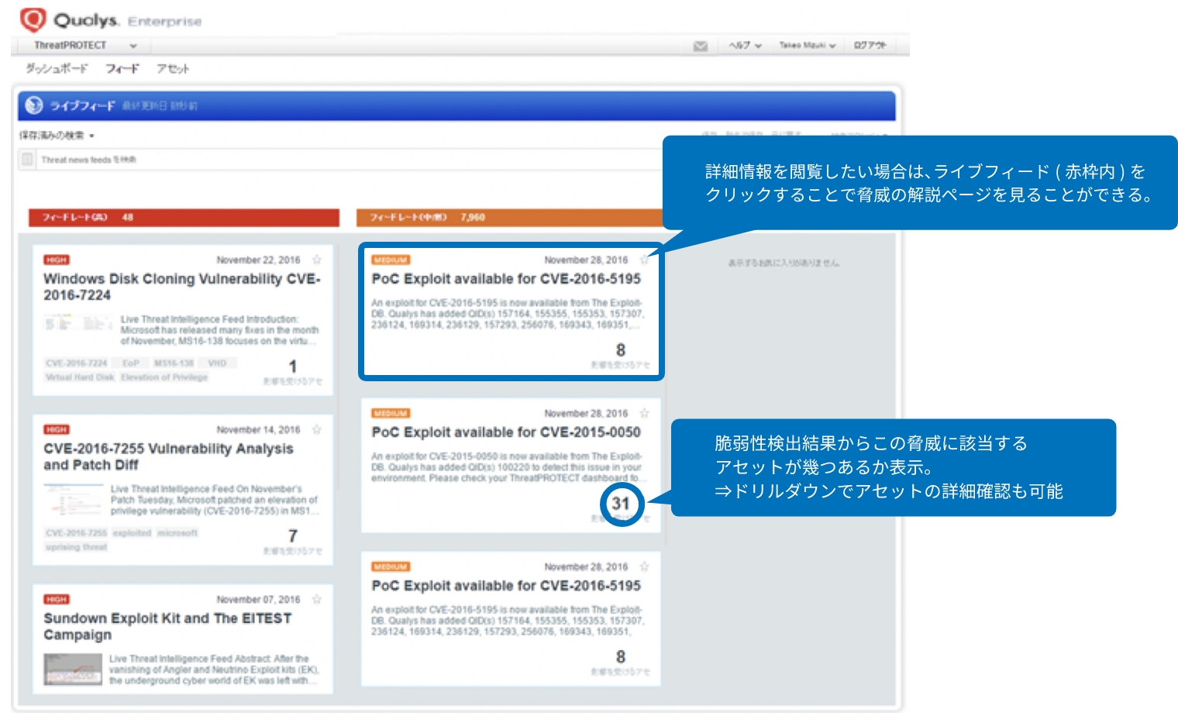Expand the ヘルプ menu
This screenshot has height=716, width=1178.
point(745,46)
